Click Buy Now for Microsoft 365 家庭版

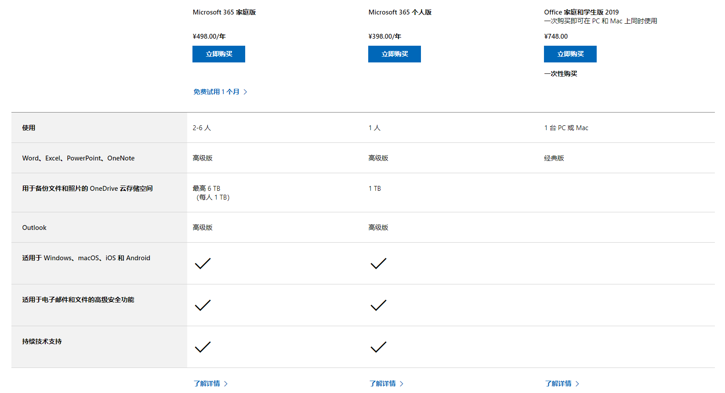pos(219,54)
